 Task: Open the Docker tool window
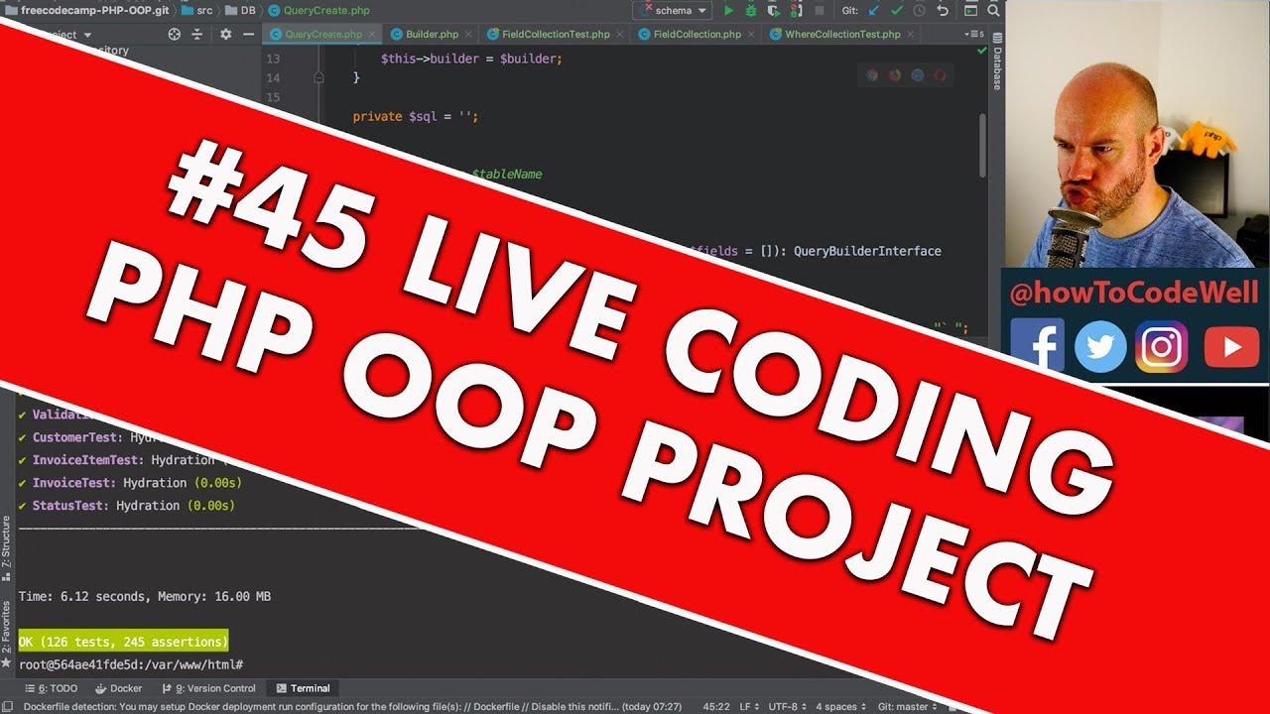coord(118,688)
